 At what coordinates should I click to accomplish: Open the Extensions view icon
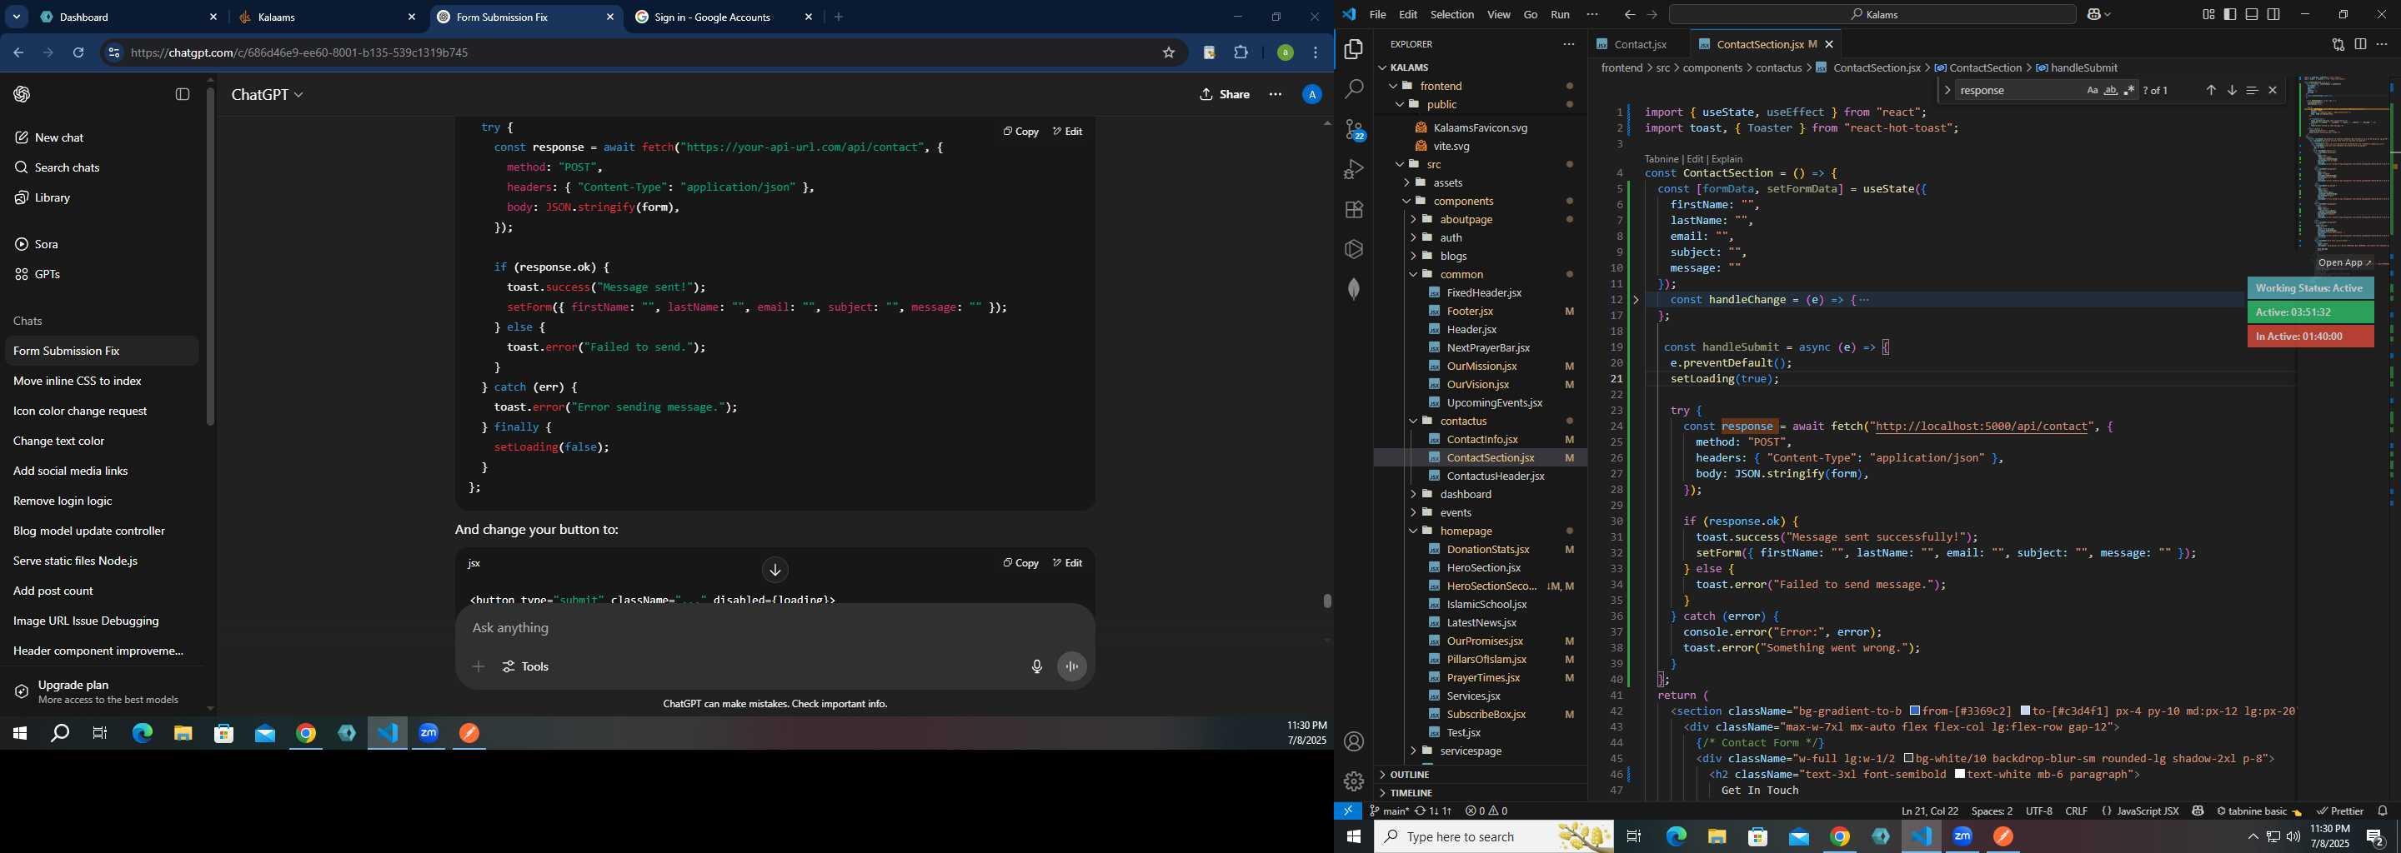point(1353,210)
